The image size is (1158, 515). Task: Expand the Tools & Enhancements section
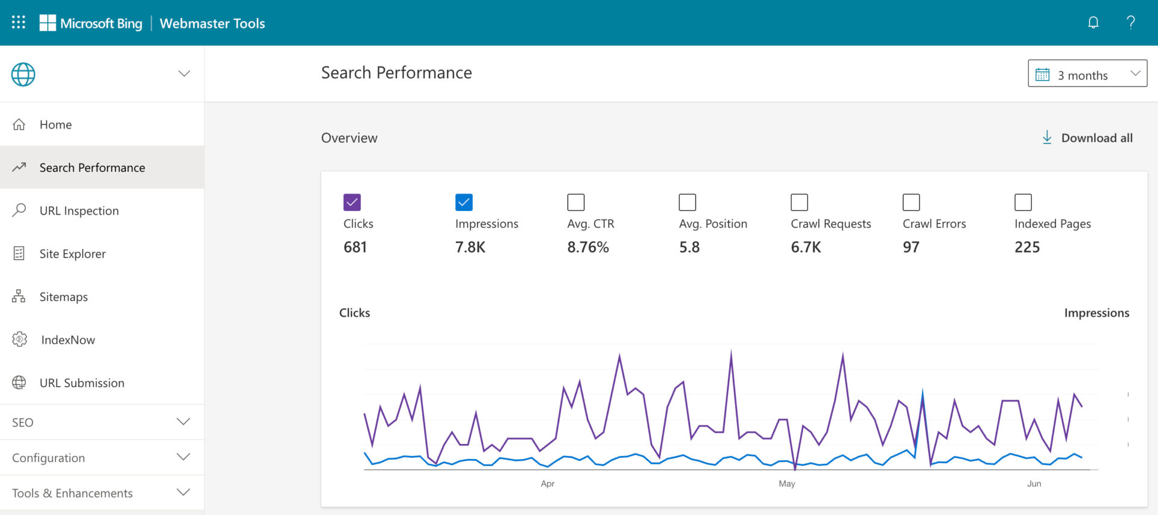coord(102,493)
